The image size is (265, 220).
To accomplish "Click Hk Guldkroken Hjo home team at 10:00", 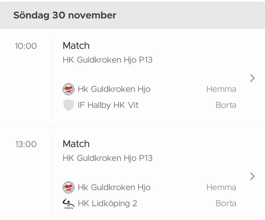I will coord(114,89).
